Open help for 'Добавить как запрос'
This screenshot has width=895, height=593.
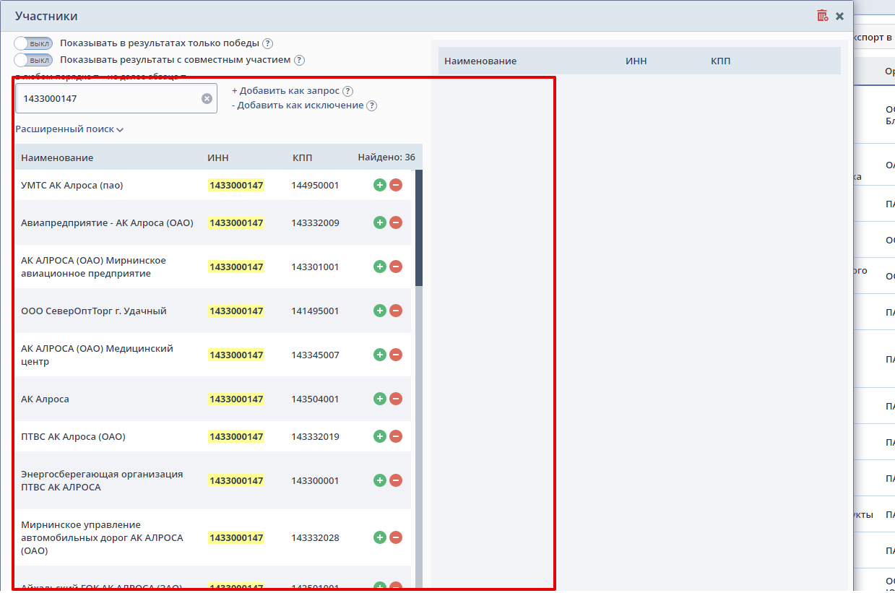(348, 91)
